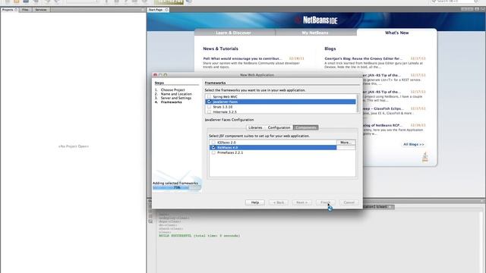Uncheck the RichFaces 4.0 component suite

(x=213, y=147)
